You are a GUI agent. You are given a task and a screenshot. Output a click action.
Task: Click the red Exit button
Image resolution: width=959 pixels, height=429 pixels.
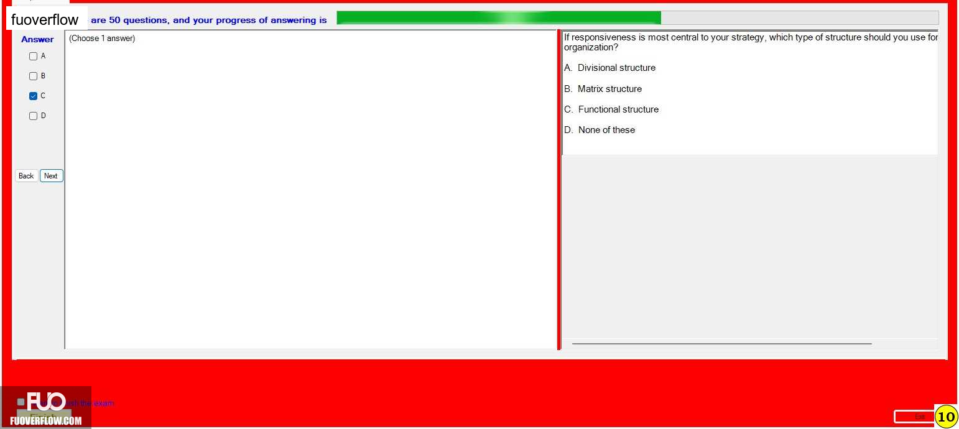[915, 417]
